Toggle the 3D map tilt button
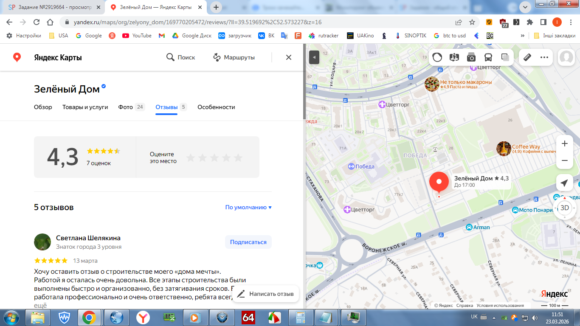Image resolution: width=580 pixels, height=326 pixels. coord(565,208)
